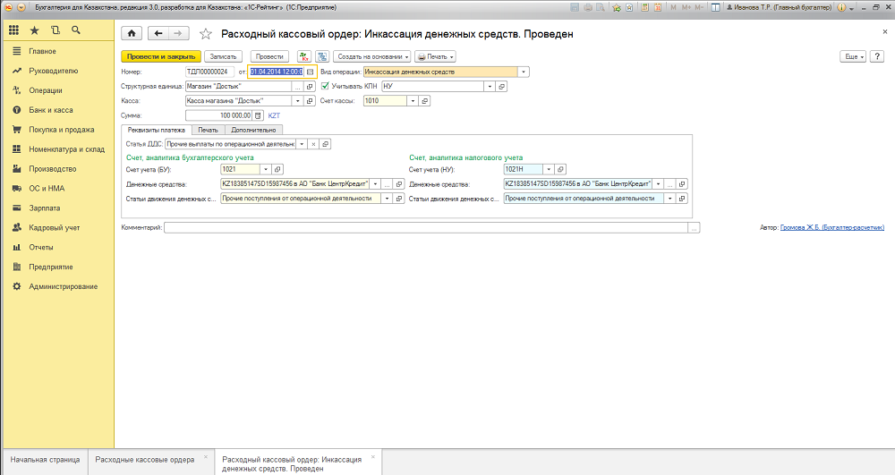895x475 pixels.
Task: Show document postings (Дт/Кт) icon
Action: pos(304,56)
